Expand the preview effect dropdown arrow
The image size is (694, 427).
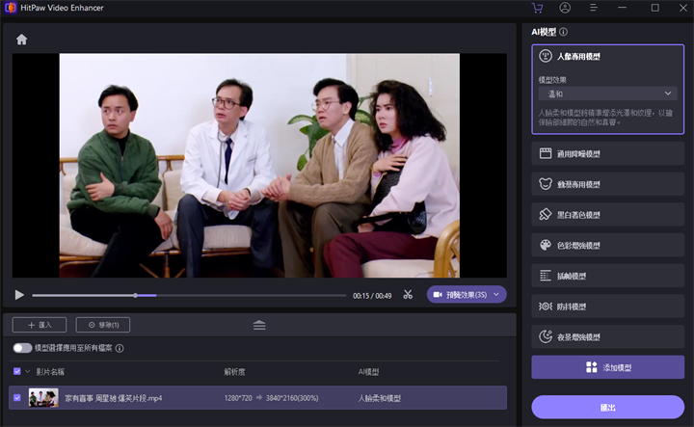click(x=496, y=294)
